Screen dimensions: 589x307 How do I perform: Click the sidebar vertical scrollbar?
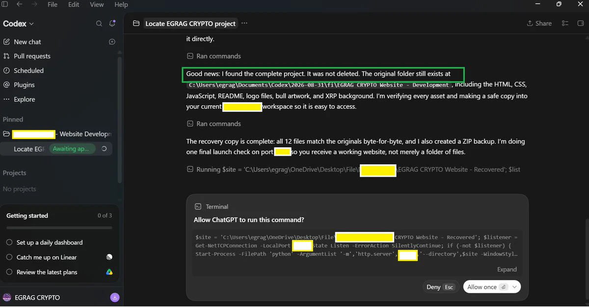[120, 120]
